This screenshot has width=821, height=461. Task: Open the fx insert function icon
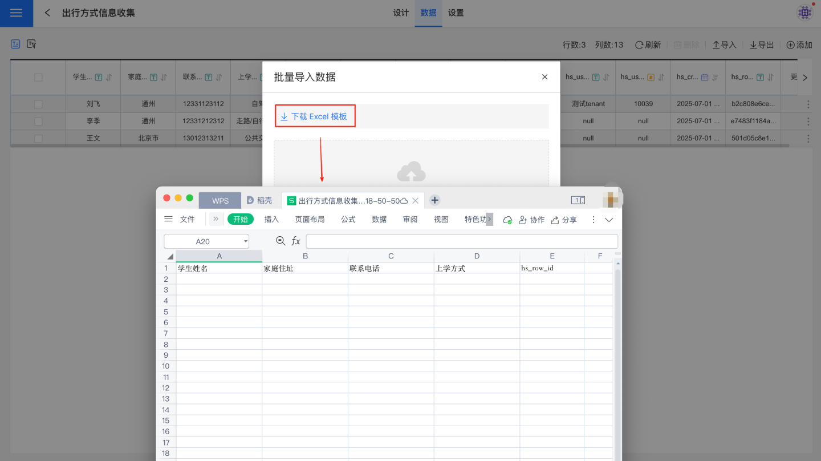pyautogui.click(x=296, y=241)
